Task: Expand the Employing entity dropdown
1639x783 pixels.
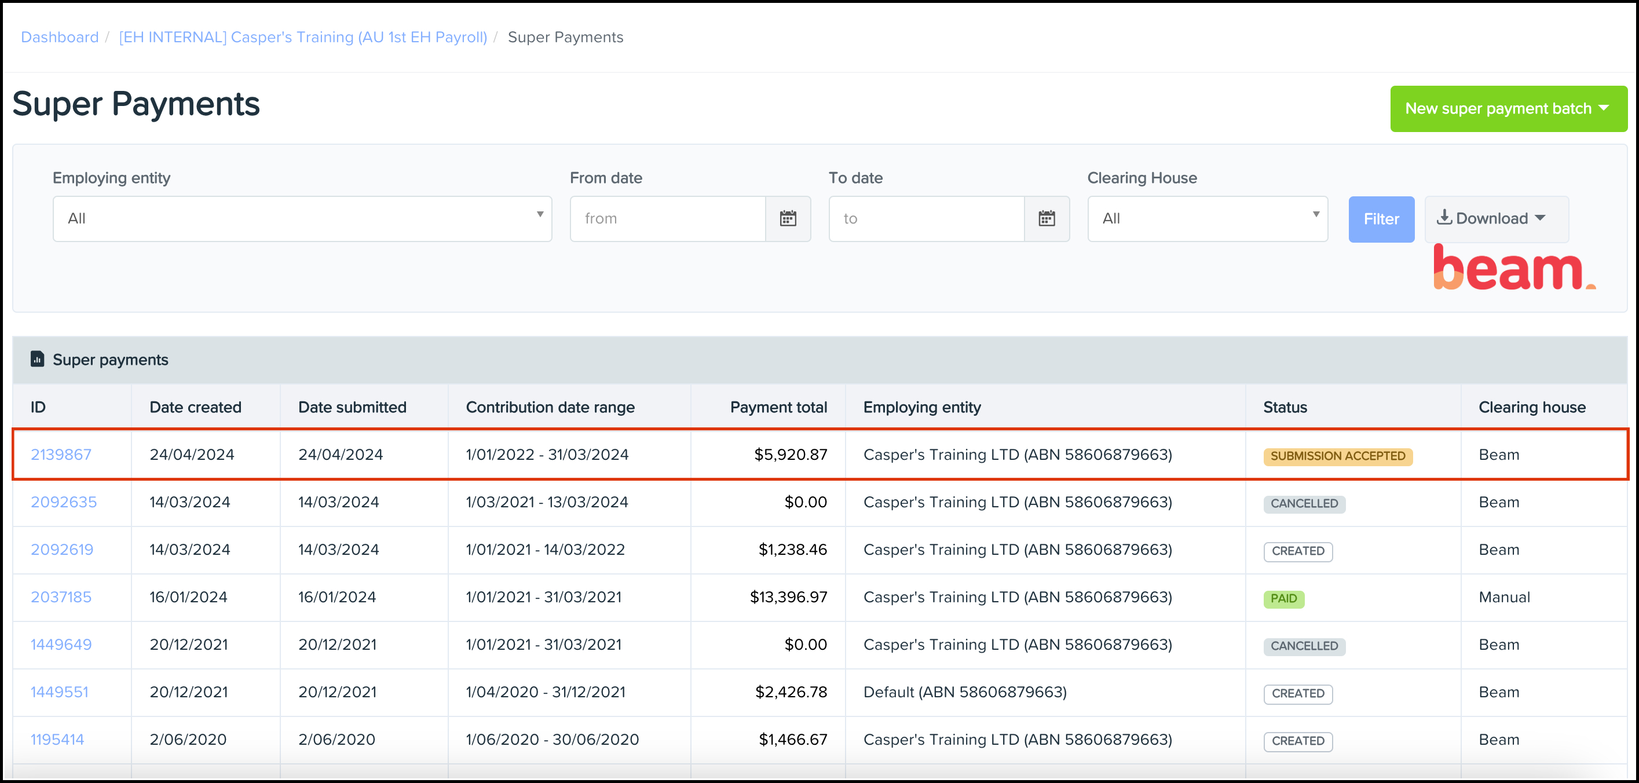Action: pyautogui.click(x=302, y=219)
